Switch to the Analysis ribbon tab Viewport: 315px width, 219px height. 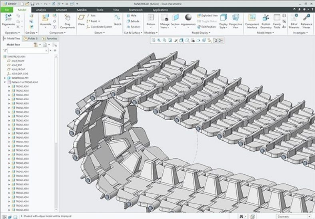(x=41, y=9)
